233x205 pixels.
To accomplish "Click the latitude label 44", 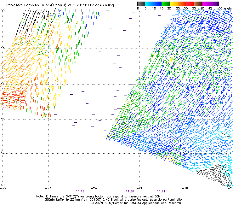I will pyautogui.click(x=3, y=119).
